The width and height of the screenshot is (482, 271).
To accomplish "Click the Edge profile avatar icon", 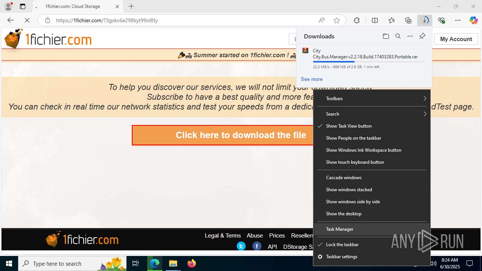I will (8, 6).
